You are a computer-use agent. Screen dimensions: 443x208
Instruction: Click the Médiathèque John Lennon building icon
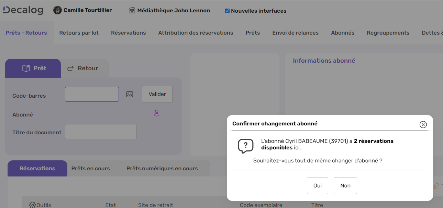click(x=132, y=11)
